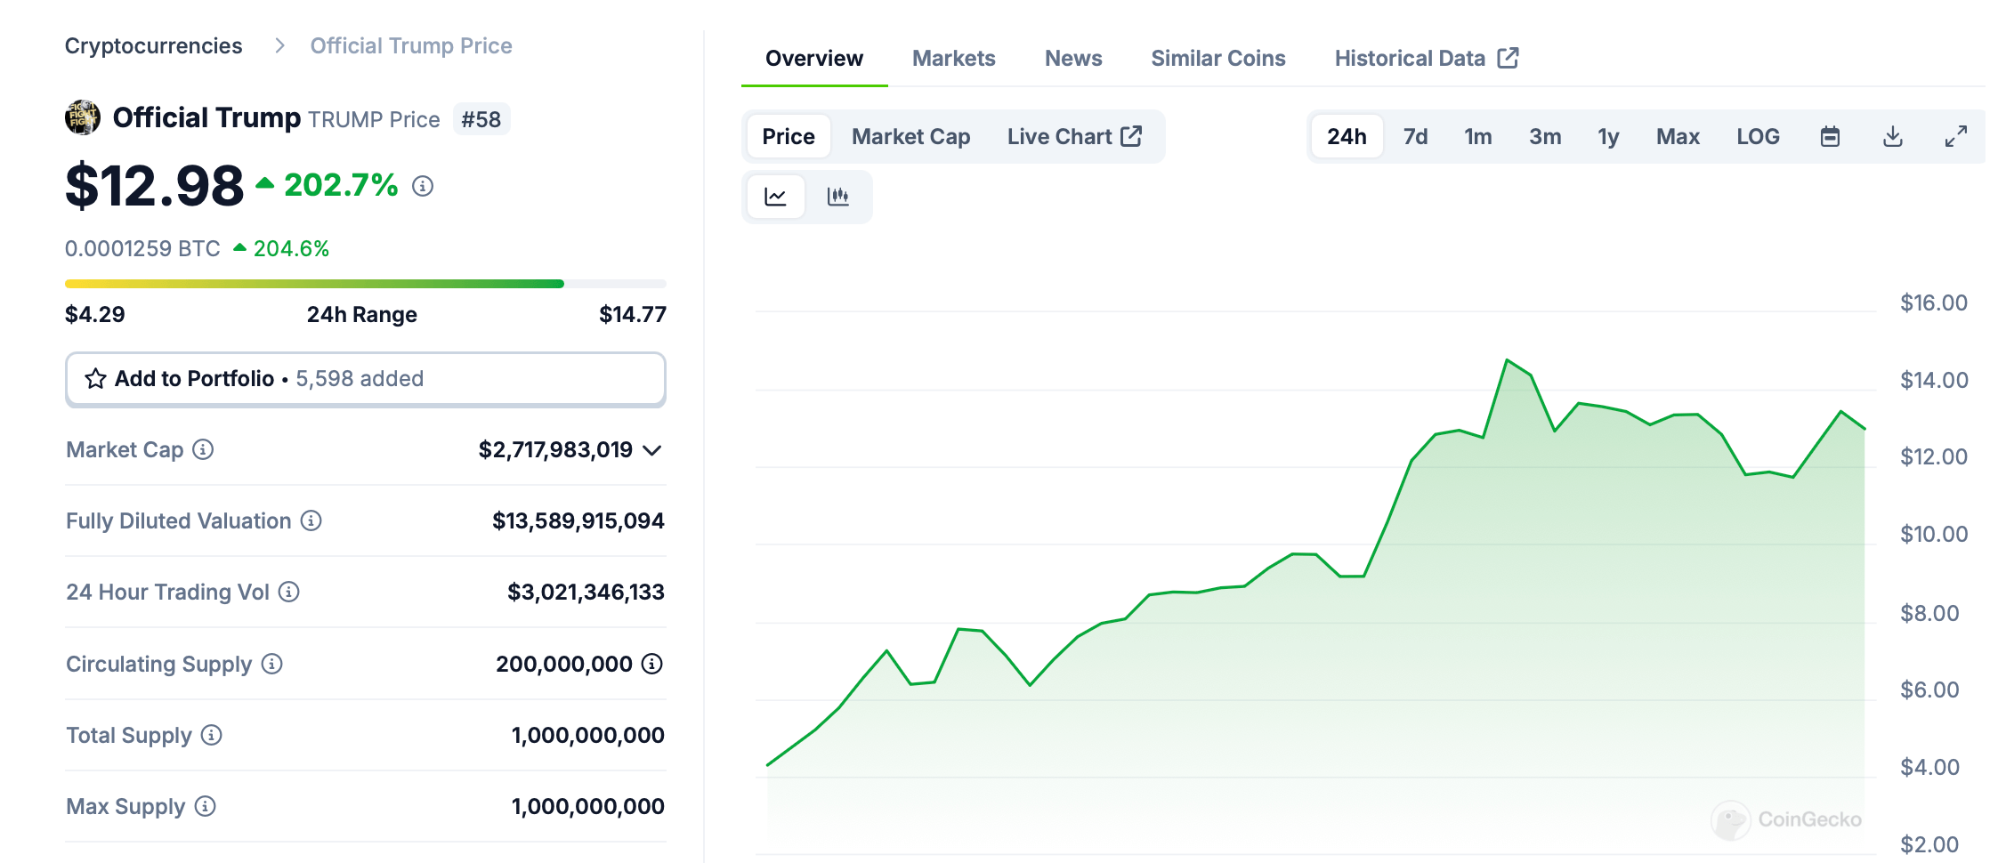Expand the Market Cap value chevron

coord(652,450)
